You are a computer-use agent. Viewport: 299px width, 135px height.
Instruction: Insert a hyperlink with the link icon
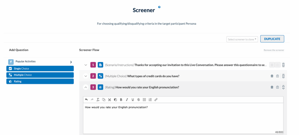click(156, 100)
